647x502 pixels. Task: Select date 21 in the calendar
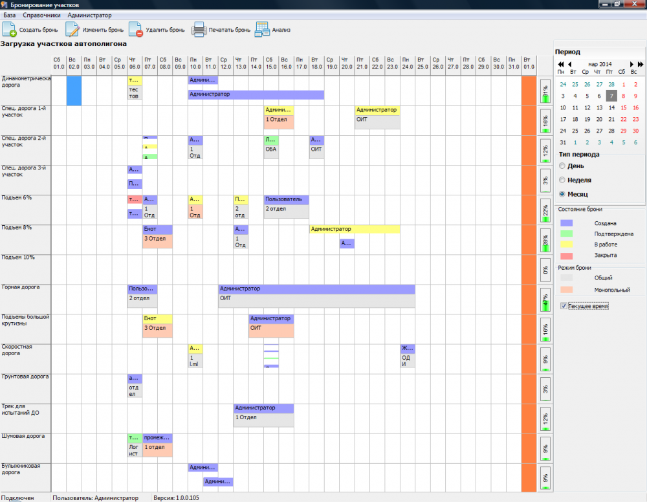(611, 119)
